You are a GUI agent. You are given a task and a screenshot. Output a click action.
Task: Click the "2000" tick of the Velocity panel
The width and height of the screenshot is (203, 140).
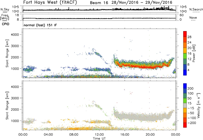click(15, 109)
